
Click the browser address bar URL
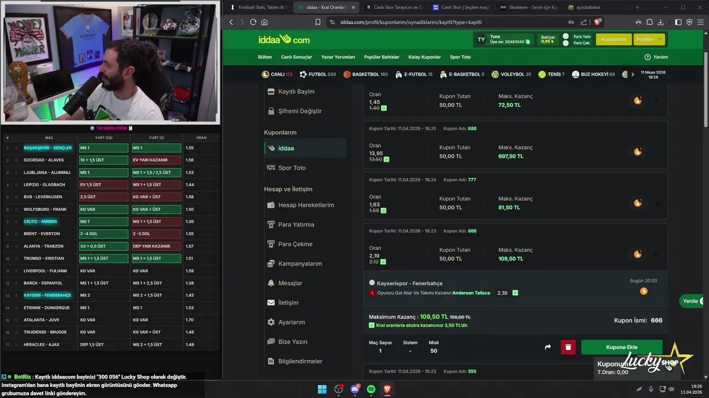tap(410, 22)
